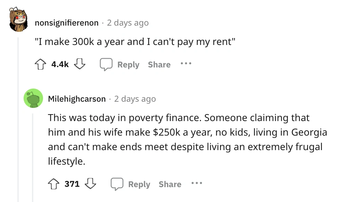Open nonsignifierenon's owl avatar
This screenshot has height=202, width=337.
[x=19, y=21]
